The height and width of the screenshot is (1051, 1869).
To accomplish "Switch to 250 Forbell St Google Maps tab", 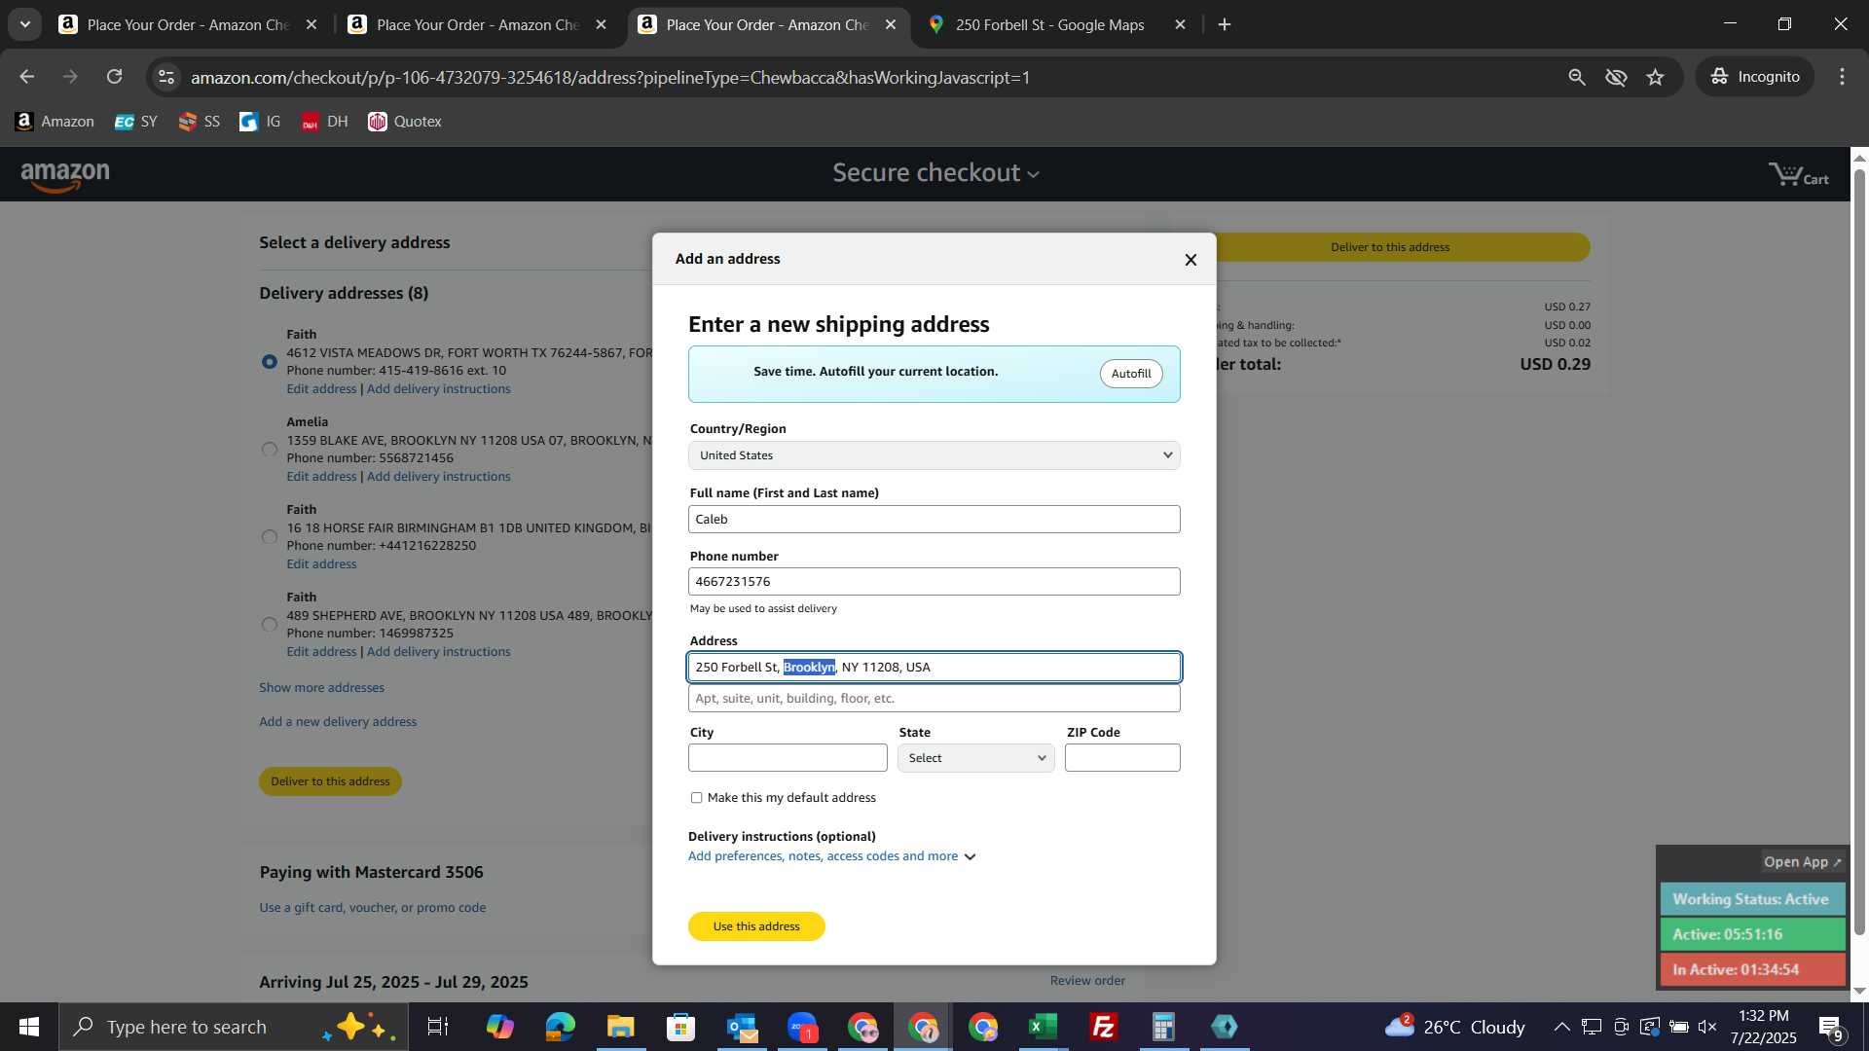I will pos(1049,24).
